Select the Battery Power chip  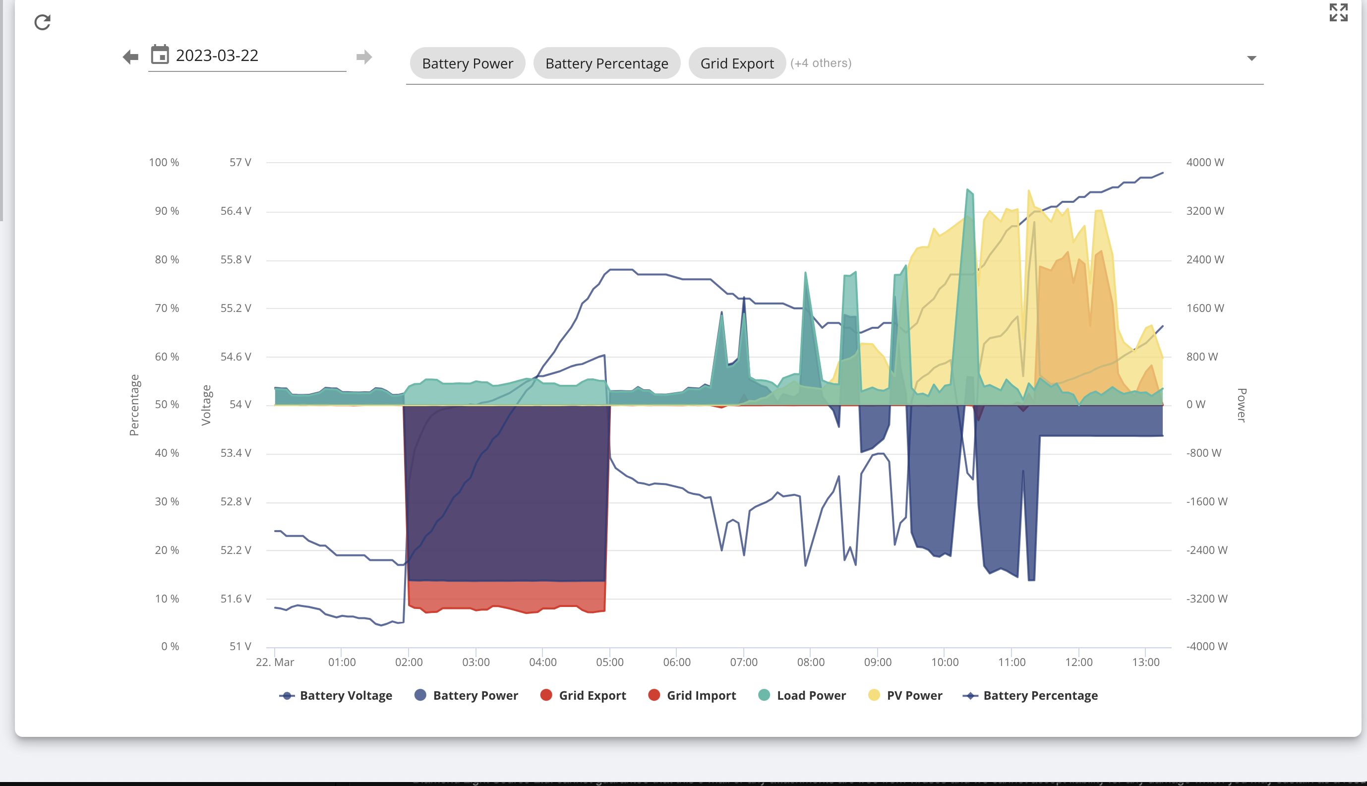[x=468, y=63]
